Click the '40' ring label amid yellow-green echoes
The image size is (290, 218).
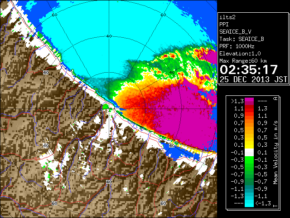(172, 72)
